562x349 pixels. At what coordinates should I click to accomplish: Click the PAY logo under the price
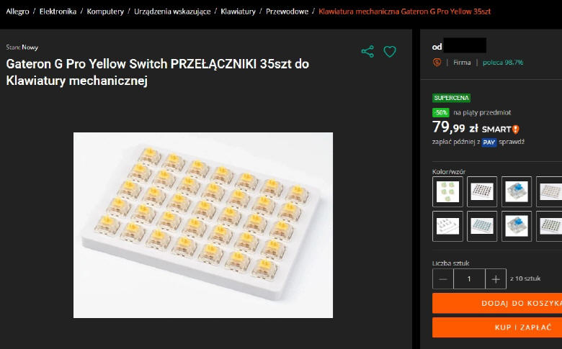pos(489,142)
